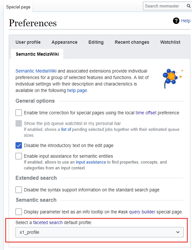Open the Watchlist tab
This screenshot has width=192, height=250.
(170, 42)
